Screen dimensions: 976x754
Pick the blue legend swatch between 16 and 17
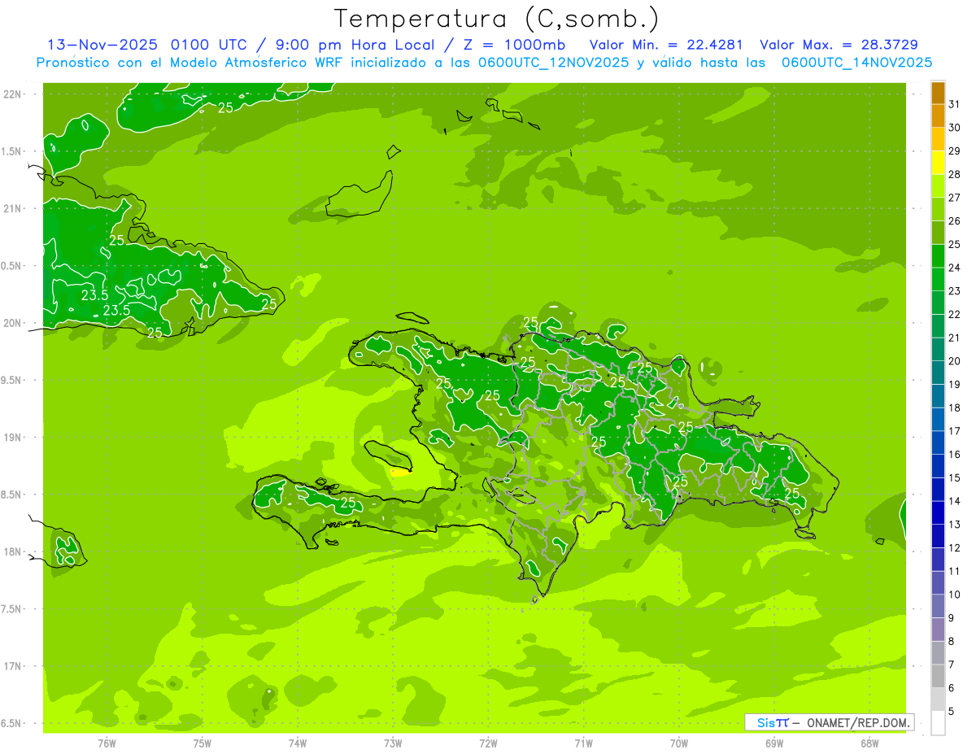(938, 443)
